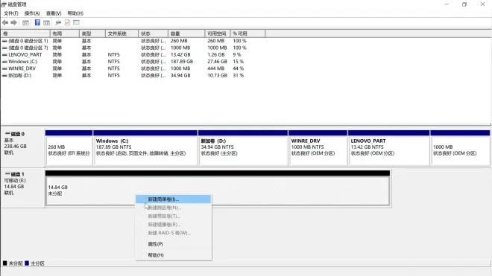Select the 新加卷 (D:) partition block on disk 0
Viewport: 492px width, 276px height.
(243, 147)
